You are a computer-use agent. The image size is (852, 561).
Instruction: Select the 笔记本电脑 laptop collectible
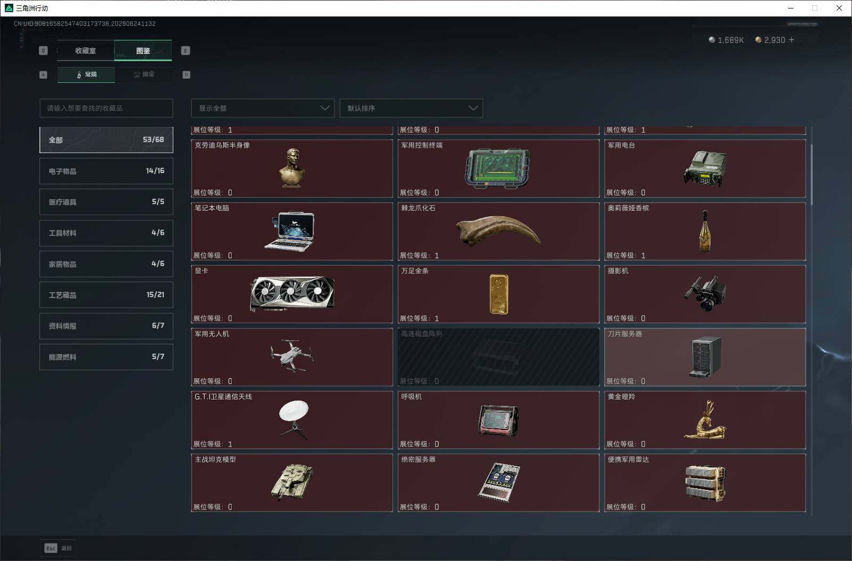292,231
